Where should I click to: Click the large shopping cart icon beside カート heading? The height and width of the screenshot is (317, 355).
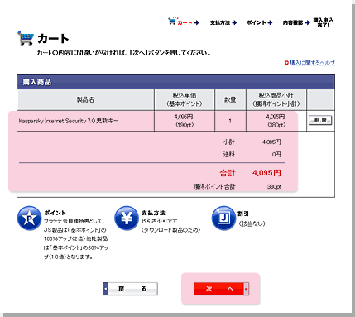pyautogui.click(x=26, y=38)
